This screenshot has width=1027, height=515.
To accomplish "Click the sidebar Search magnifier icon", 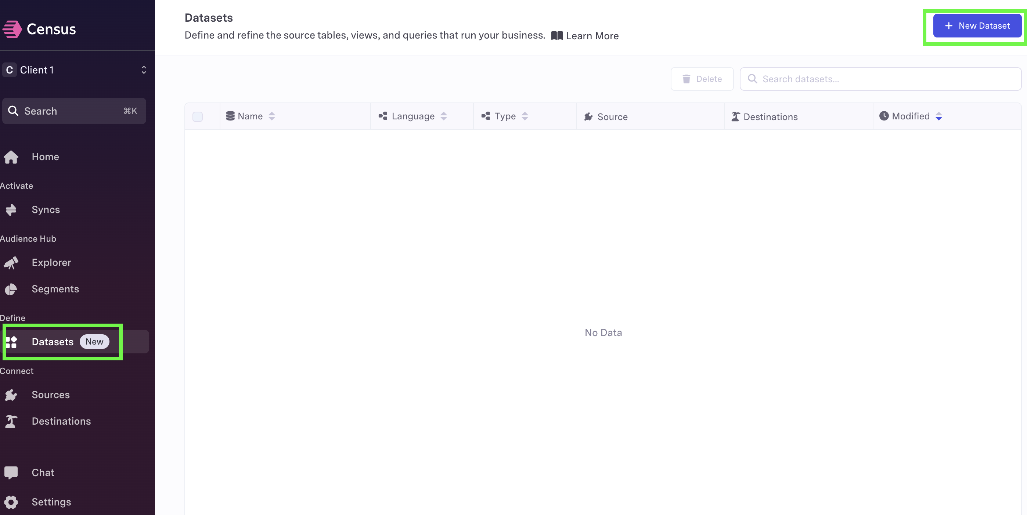I will click(13, 111).
